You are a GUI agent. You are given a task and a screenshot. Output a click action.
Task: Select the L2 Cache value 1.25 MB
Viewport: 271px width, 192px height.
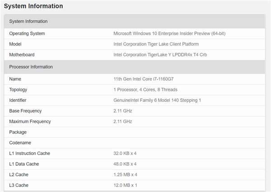(125, 175)
